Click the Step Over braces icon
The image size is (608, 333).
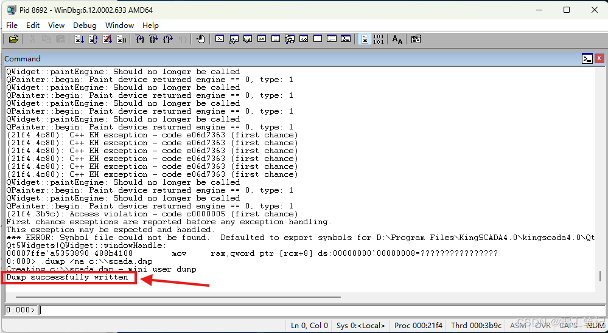[x=154, y=39]
